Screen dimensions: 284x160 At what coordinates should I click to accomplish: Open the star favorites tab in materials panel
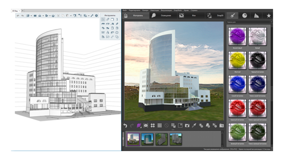269,16
